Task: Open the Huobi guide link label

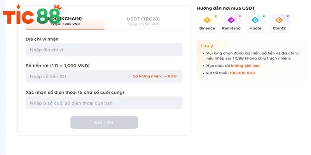Action: (x=255, y=28)
